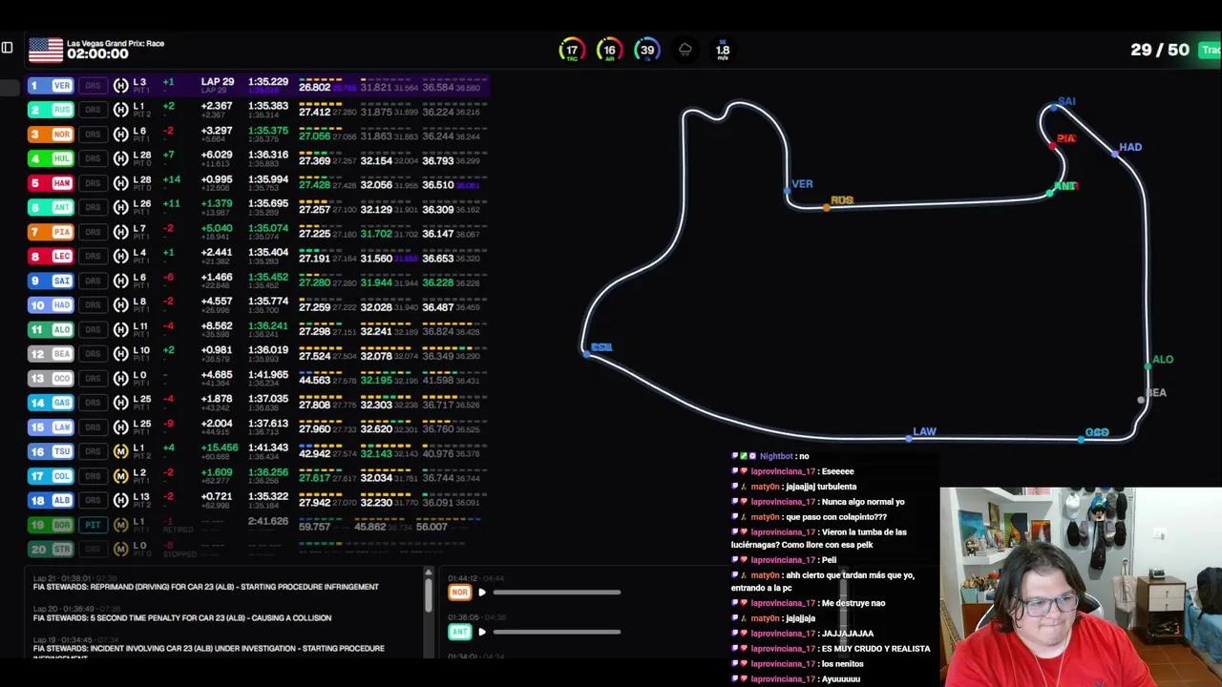Viewport: 1222px width, 687px height.
Task: Select driver tag 1 VER
Action: click(51, 86)
